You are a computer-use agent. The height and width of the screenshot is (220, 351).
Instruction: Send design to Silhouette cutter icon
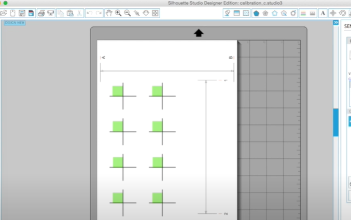click(51, 13)
